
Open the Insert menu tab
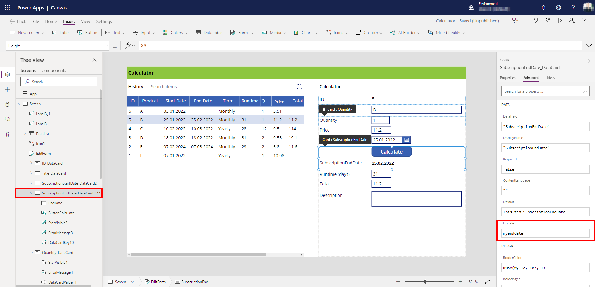pos(69,21)
